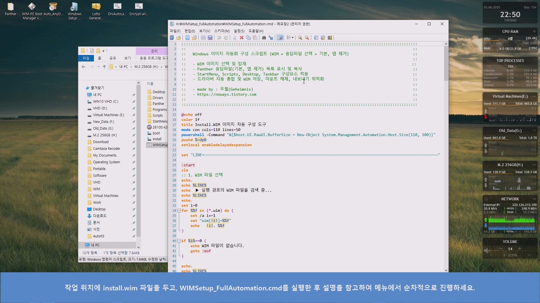Click the Replace text toolbar icon
The width and height of the screenshot is (540, 303).
click(x=271, y=38)
